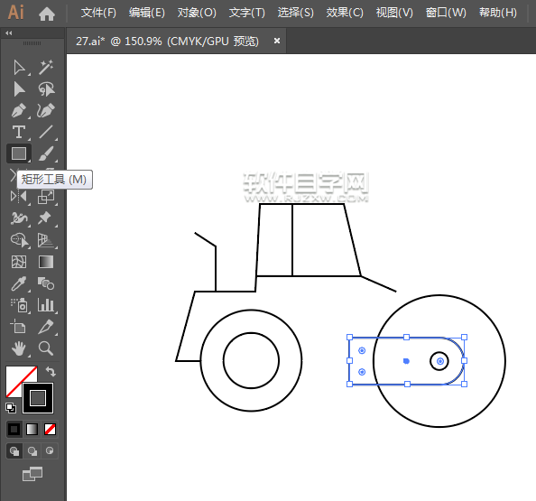
Task: Close the 27.ai document tab
Action: (277, 41)
